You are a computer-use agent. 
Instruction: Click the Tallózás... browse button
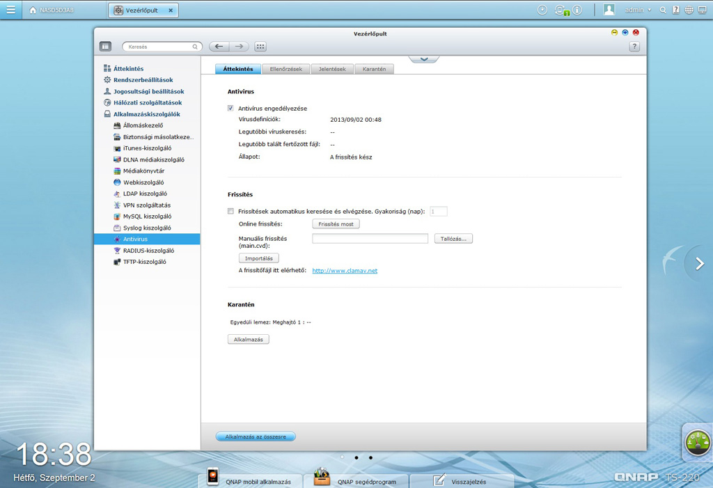point(453,239)
